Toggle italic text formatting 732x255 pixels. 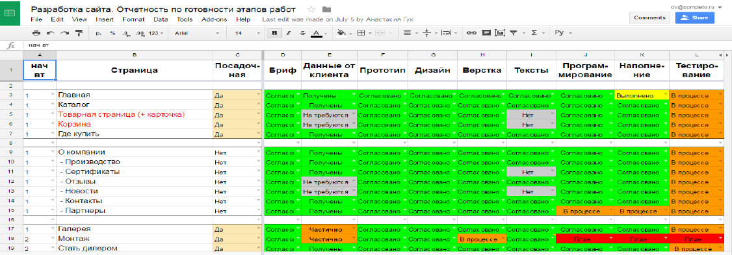point(289,33)
